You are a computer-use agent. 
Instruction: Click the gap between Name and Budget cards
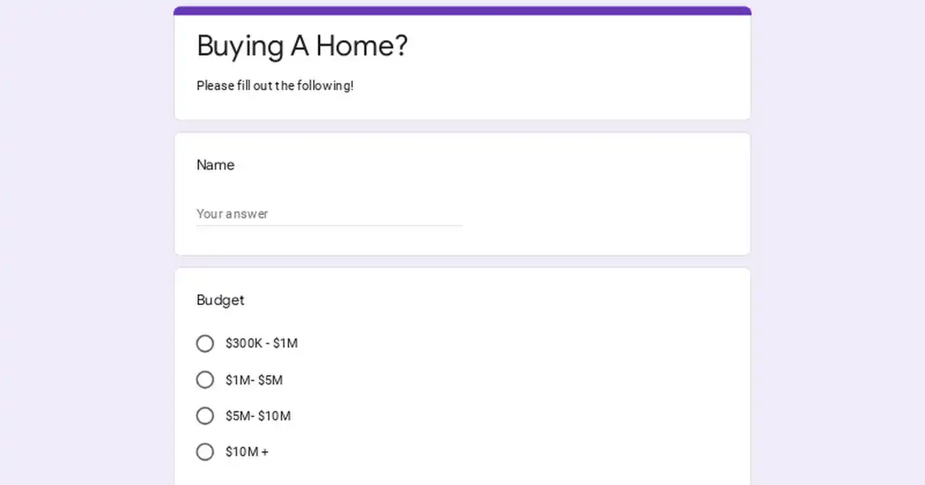point(462,262)
